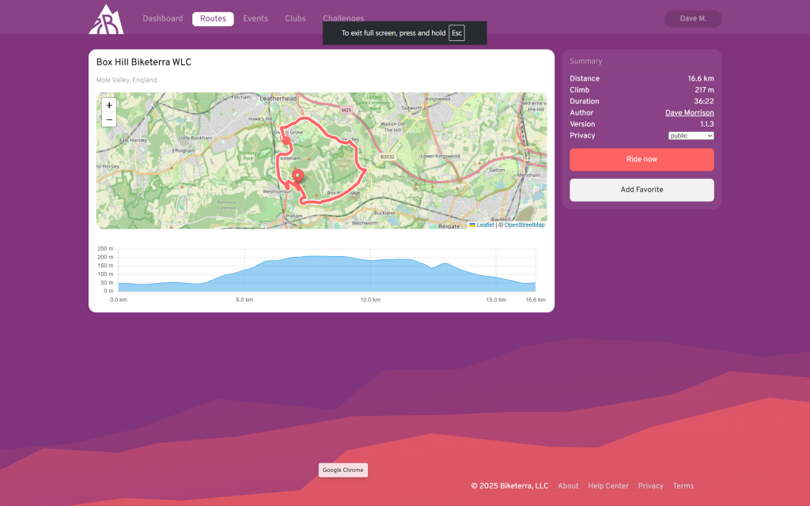Screen dimensions: 810x506
Task: Open the Challenges menu item
Action: pyautogui.click(x=343, y=17)
